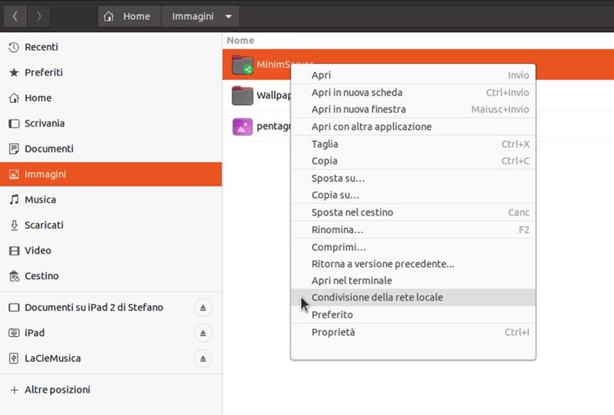Screen dimensions: 614x415
Task: Select Proprietà from the context menu
Action: tap(333, 332)
